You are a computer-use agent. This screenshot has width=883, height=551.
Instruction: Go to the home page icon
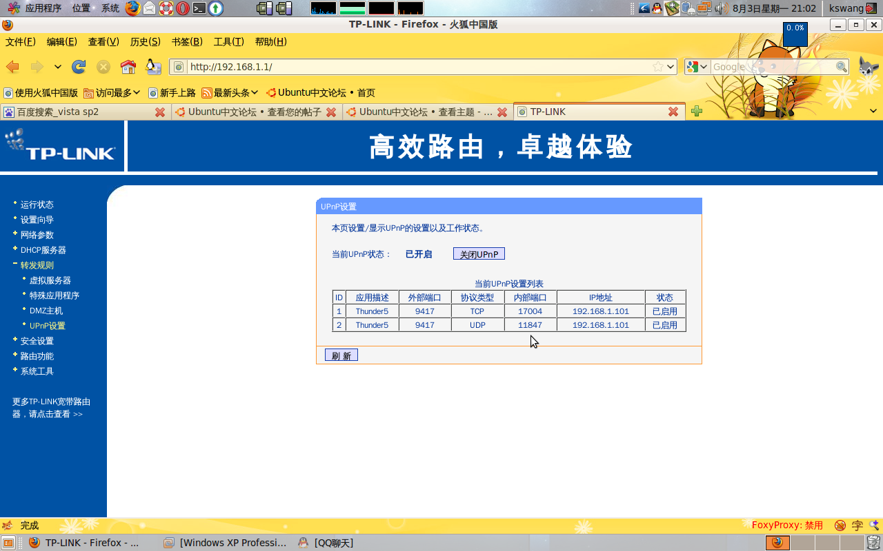tap(128, 67)
